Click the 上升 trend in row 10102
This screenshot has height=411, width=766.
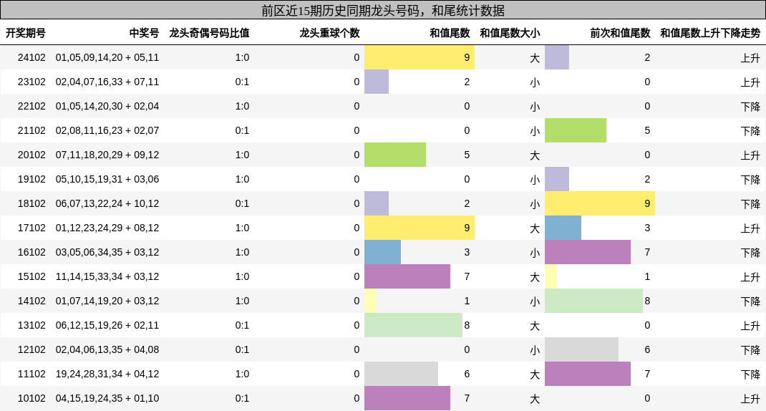(x=750, y=399)
